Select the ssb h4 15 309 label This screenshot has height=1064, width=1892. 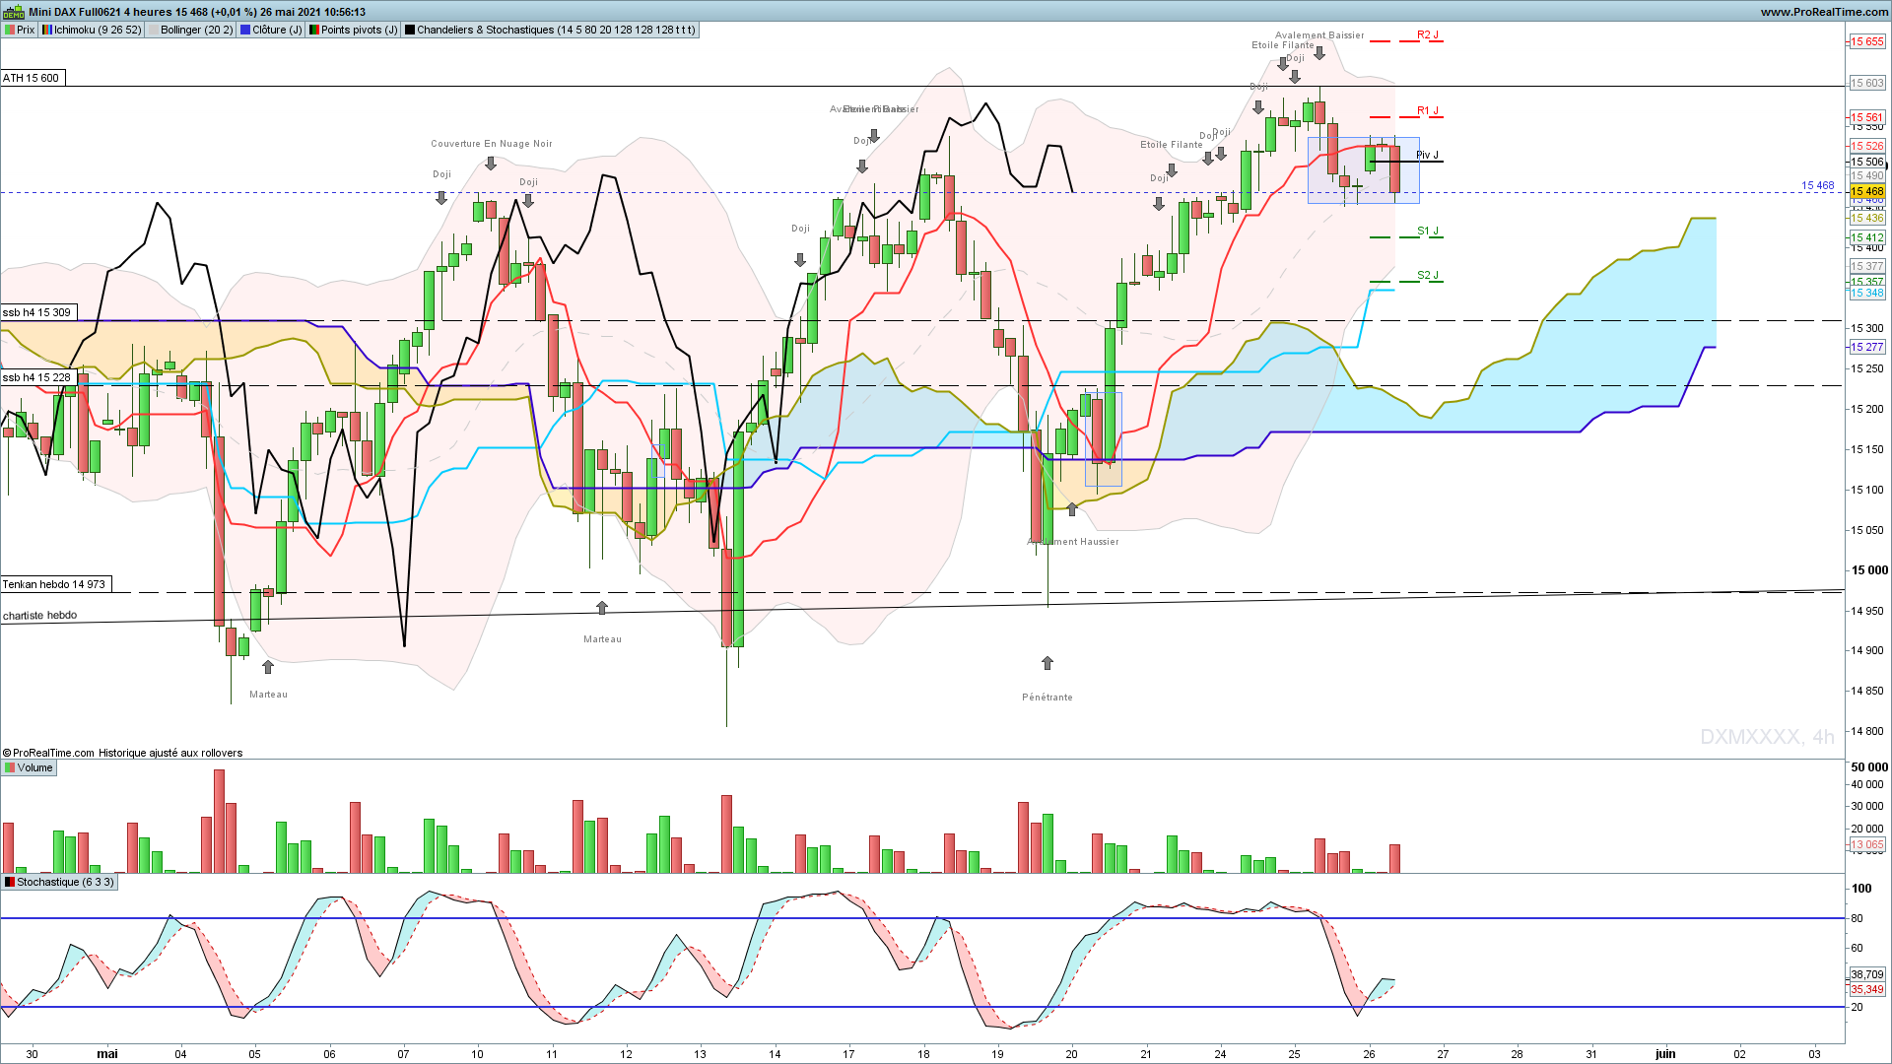38,312
